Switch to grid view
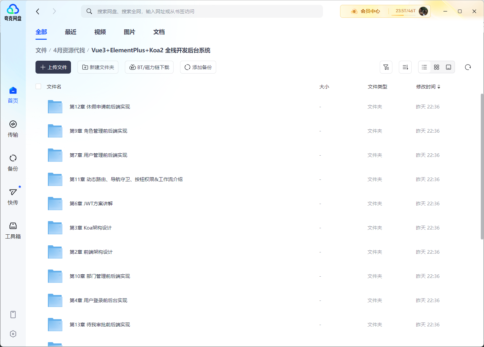 437,67
